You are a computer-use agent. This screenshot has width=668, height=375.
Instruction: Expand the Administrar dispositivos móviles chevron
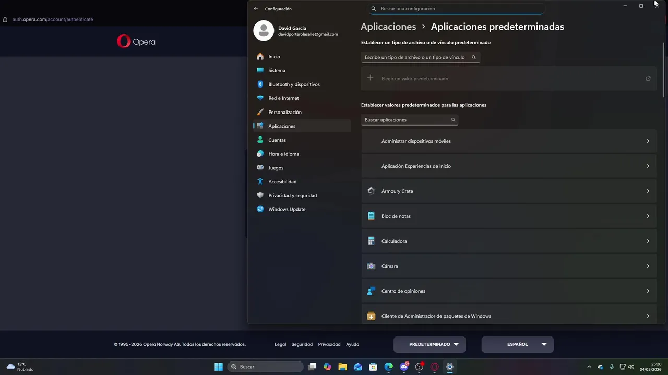[648, 141]
